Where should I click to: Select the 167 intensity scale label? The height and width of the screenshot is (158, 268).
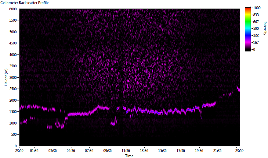[256, 43]
